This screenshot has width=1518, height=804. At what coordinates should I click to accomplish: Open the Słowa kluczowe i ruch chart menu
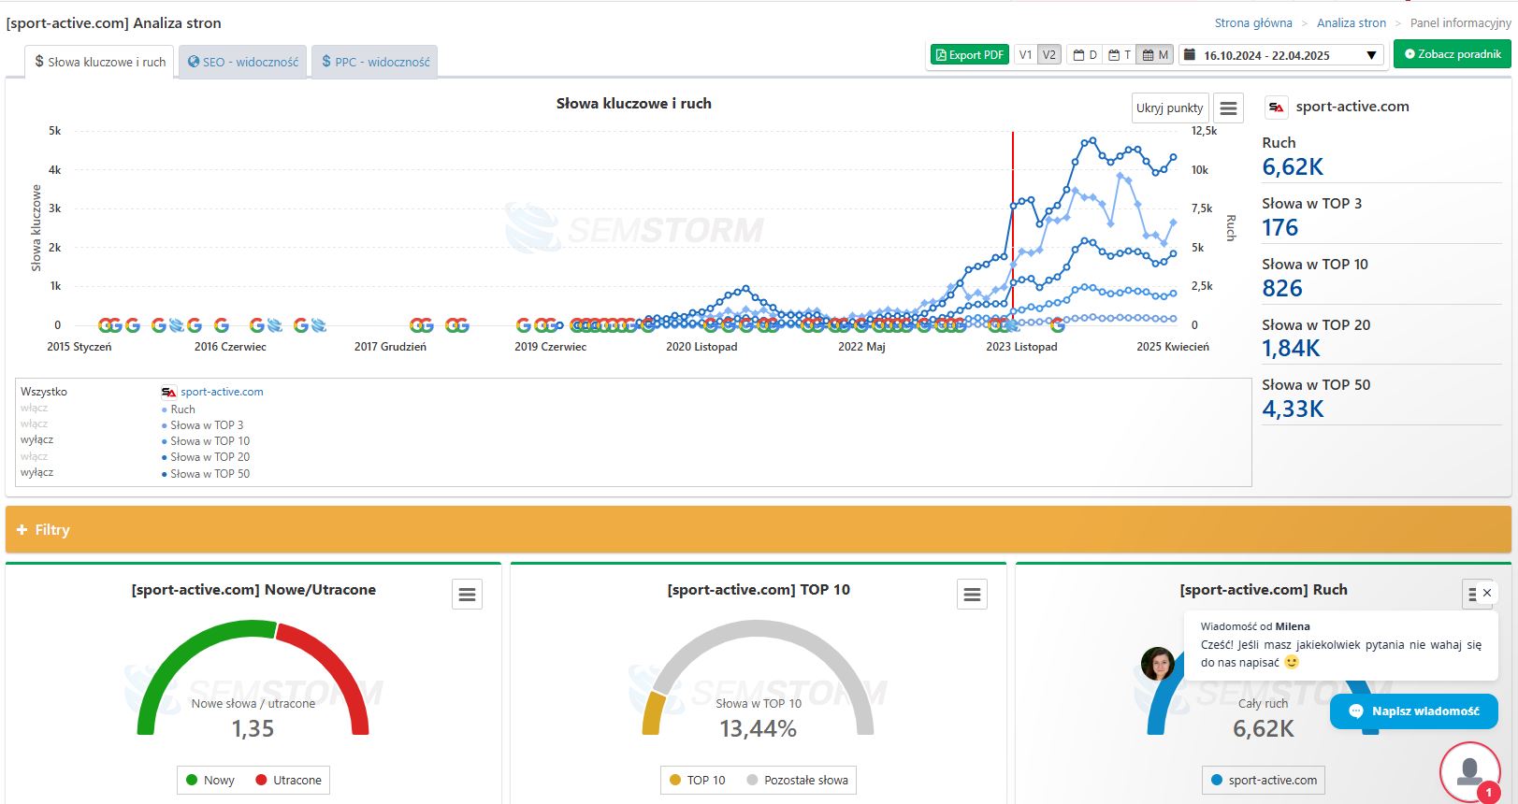click(x=1228, y=108)
